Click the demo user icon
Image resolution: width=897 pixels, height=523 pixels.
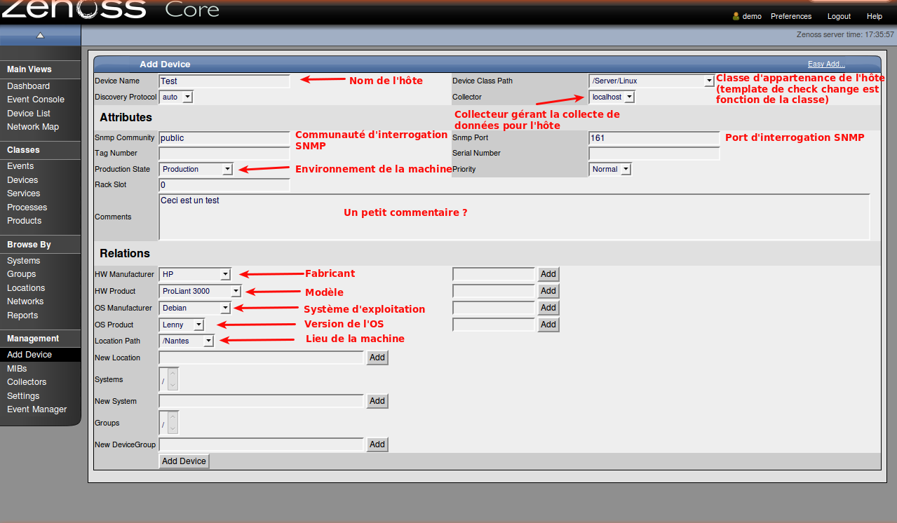tap(736, 16)
